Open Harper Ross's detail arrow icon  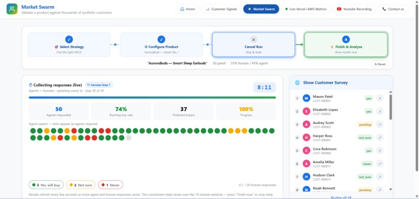(379, 138)
